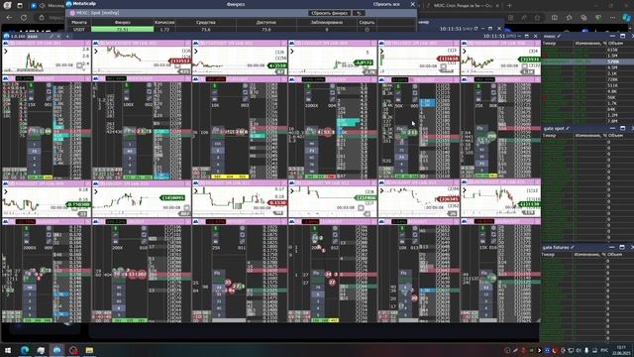The width and height of the screenshot is (634, 357).
Task: Sort gate spot watchlist by Тикер column
Action: point(549,135)
